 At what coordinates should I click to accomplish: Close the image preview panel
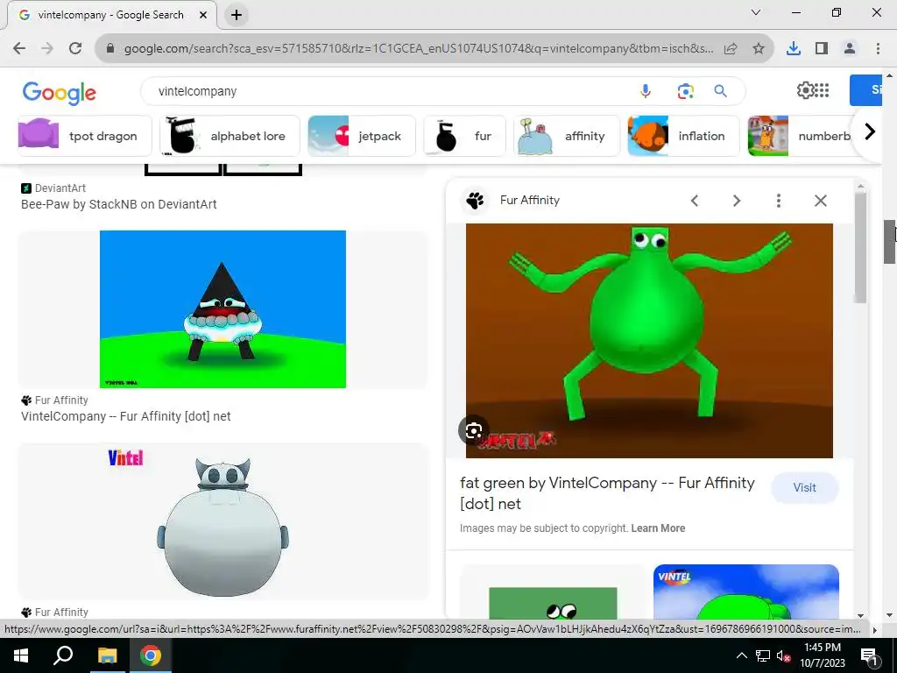point(821,201)
